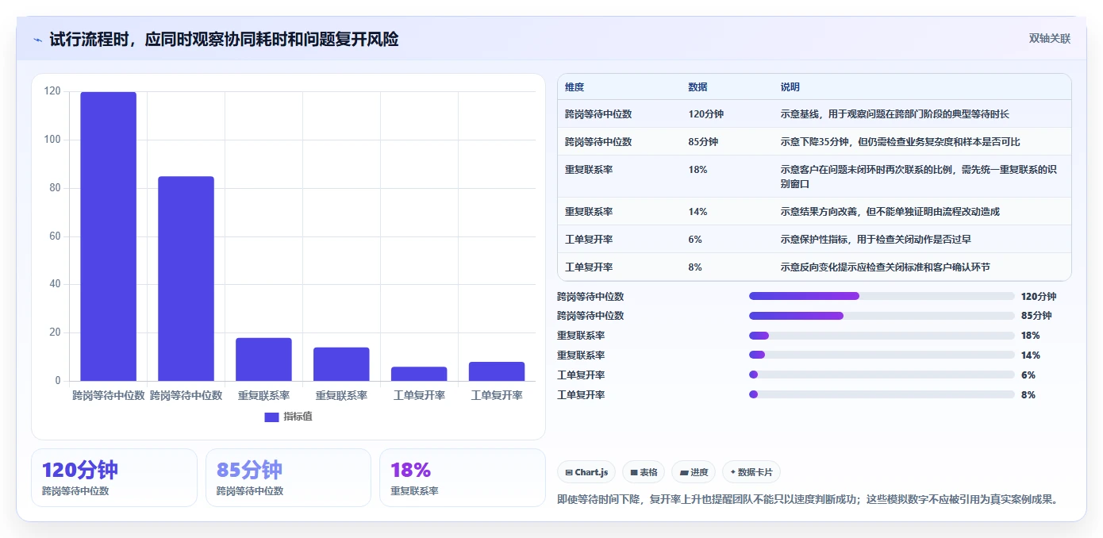Image resolution: width=1103 pixels, height=538 pixels.
Task: Click the 85分钟 value beside its progress bar
Action: click(1036, 316)
